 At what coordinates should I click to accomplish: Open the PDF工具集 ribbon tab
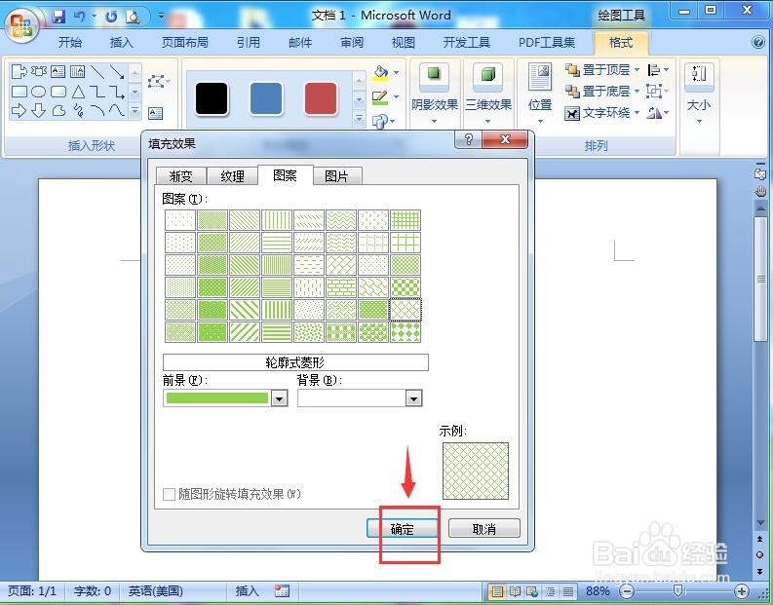547,42
